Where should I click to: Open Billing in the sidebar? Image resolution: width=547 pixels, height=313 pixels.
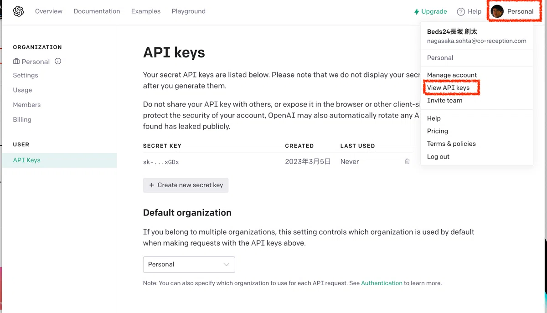[22, 119]
